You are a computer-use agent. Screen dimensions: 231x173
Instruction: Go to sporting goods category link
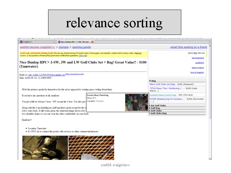[x=81, y=47]
